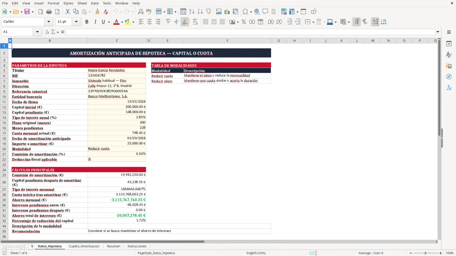Insert special character omega
Screen dimensions: 456x256
pyautogui.click(x=245, y=12)
